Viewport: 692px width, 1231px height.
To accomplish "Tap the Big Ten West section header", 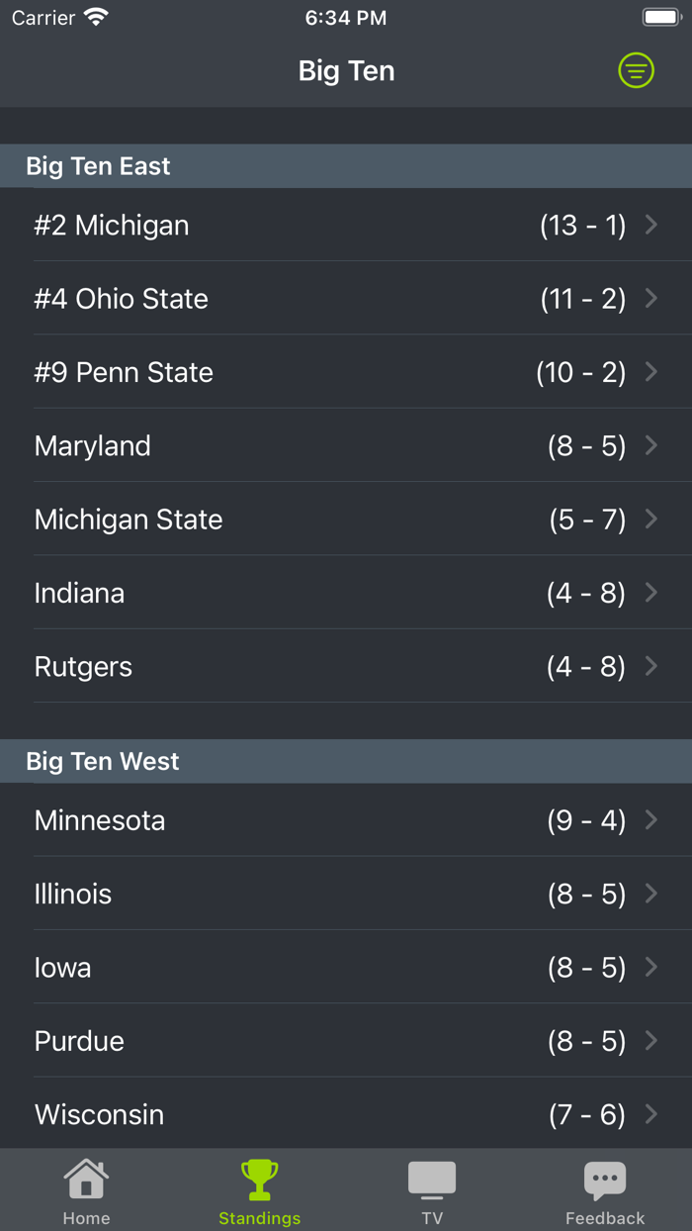I will point(346,761).
